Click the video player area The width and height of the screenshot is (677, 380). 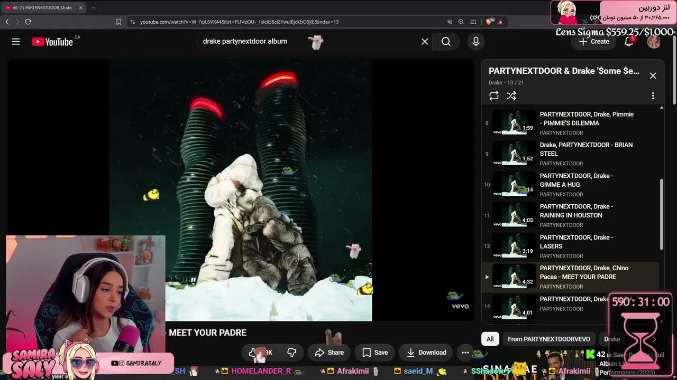241,190
